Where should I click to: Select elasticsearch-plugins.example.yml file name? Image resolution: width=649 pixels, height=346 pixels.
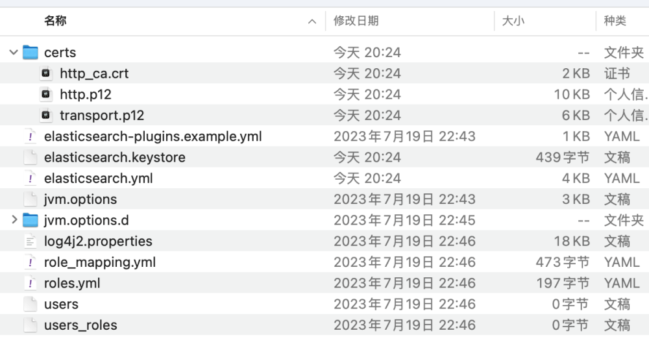[x=153, y=136]
